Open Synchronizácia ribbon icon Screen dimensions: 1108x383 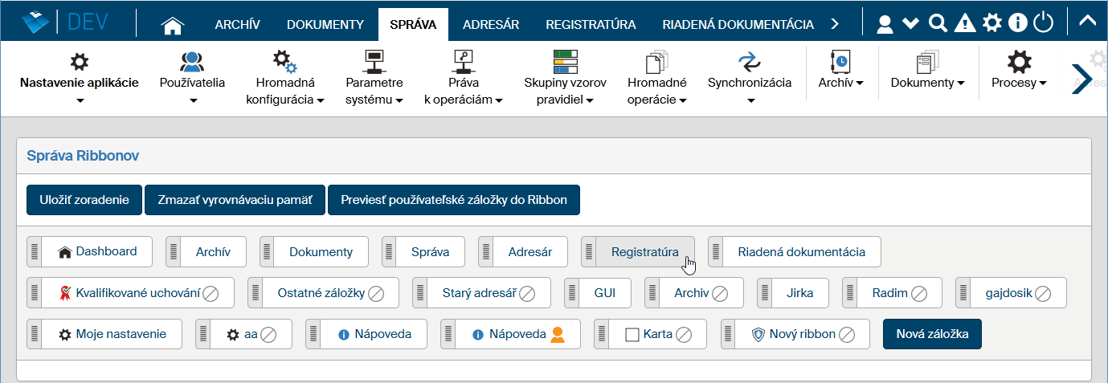tap(749, 63)
